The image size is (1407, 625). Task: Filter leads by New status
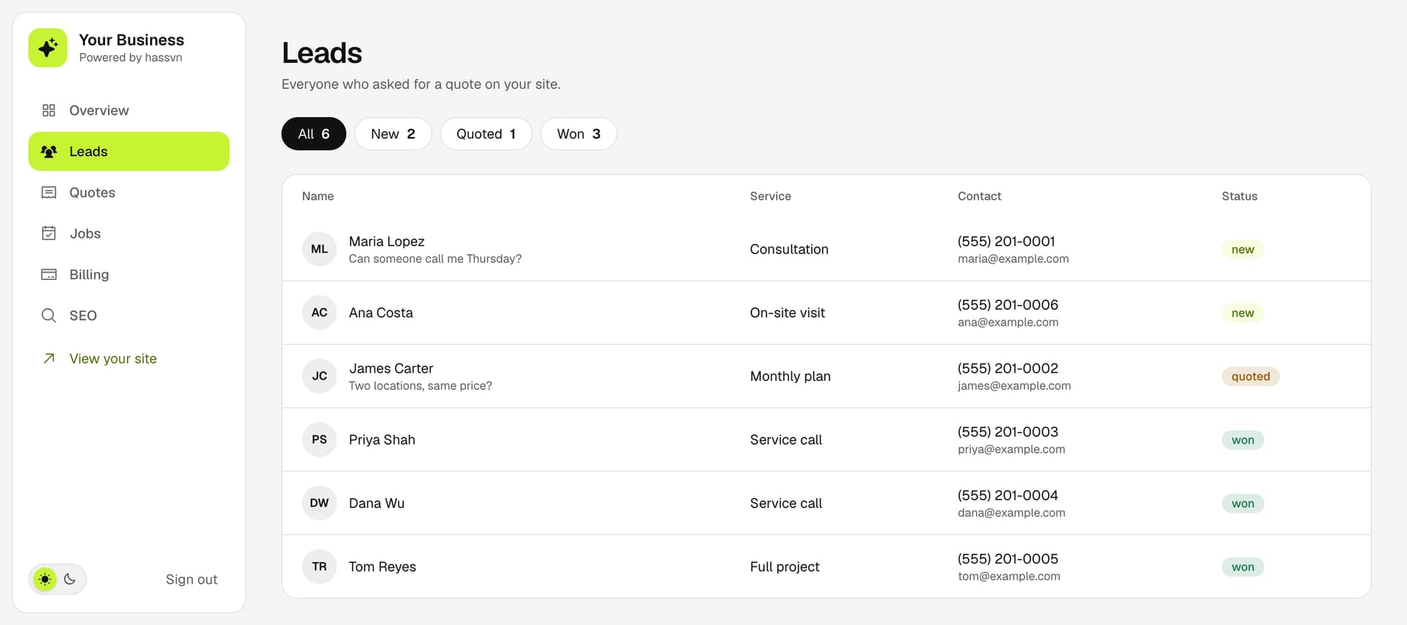coord(393,134)
